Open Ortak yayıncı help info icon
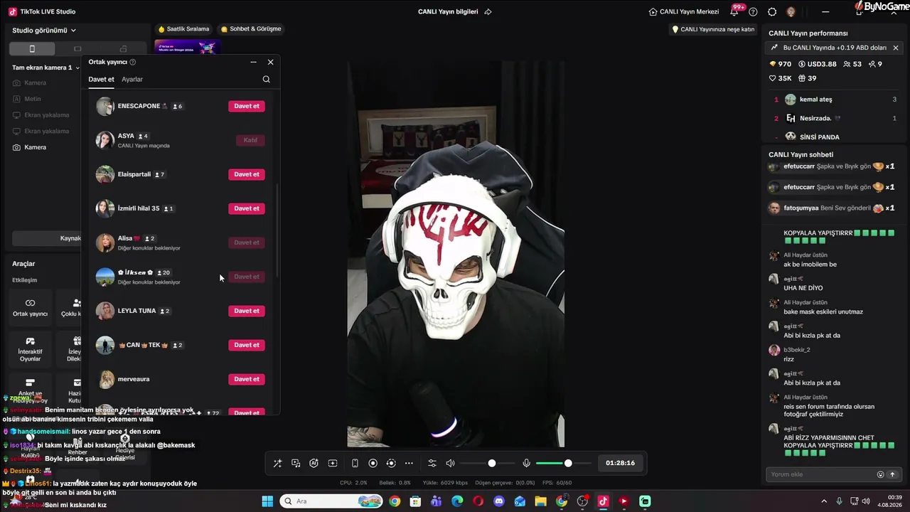 point(133,63)
